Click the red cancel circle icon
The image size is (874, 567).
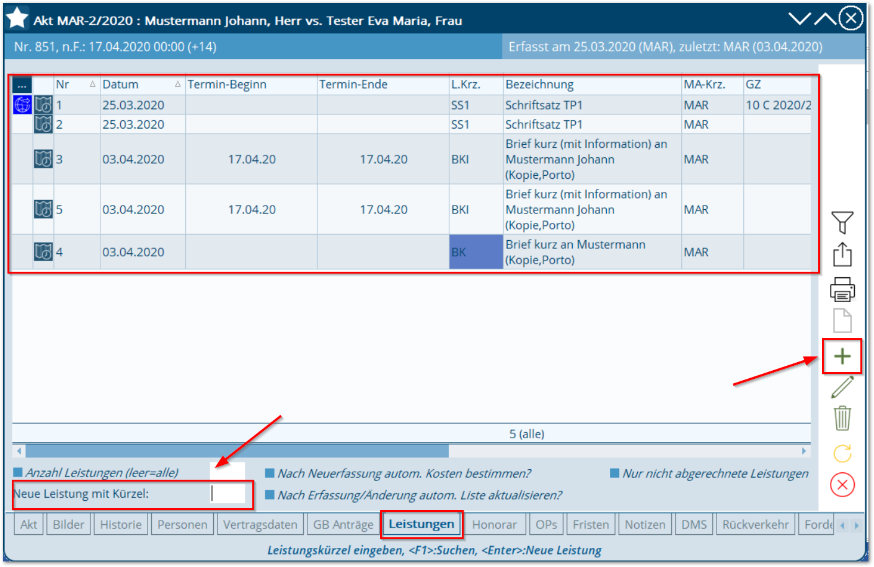point(842,485)
